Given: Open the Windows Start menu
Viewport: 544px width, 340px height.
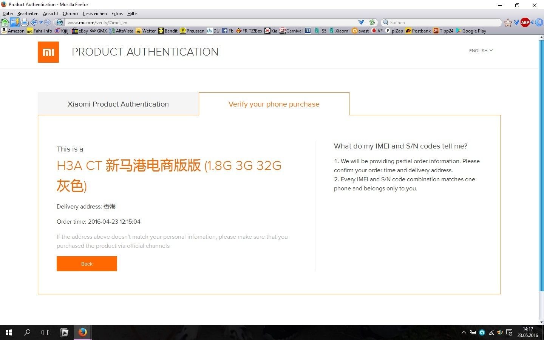Looking at the screenshot, I should pos(9,332).
